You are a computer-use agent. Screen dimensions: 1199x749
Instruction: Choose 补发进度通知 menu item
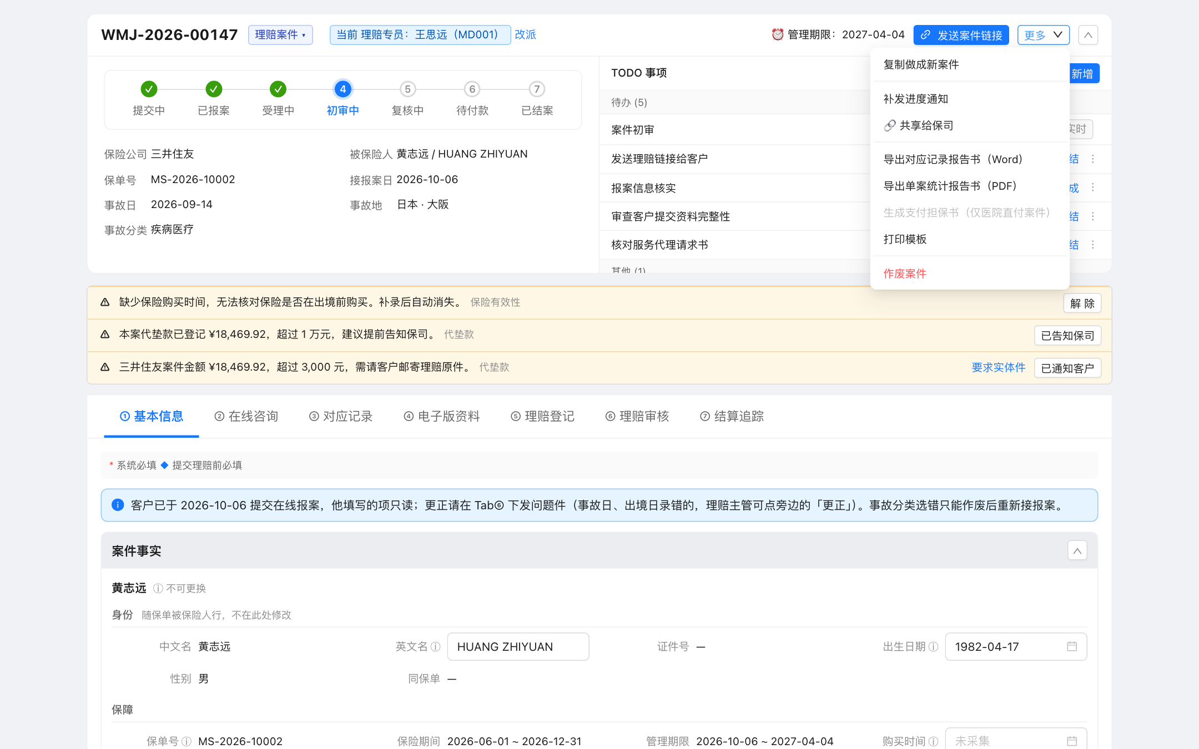(970, 99)
